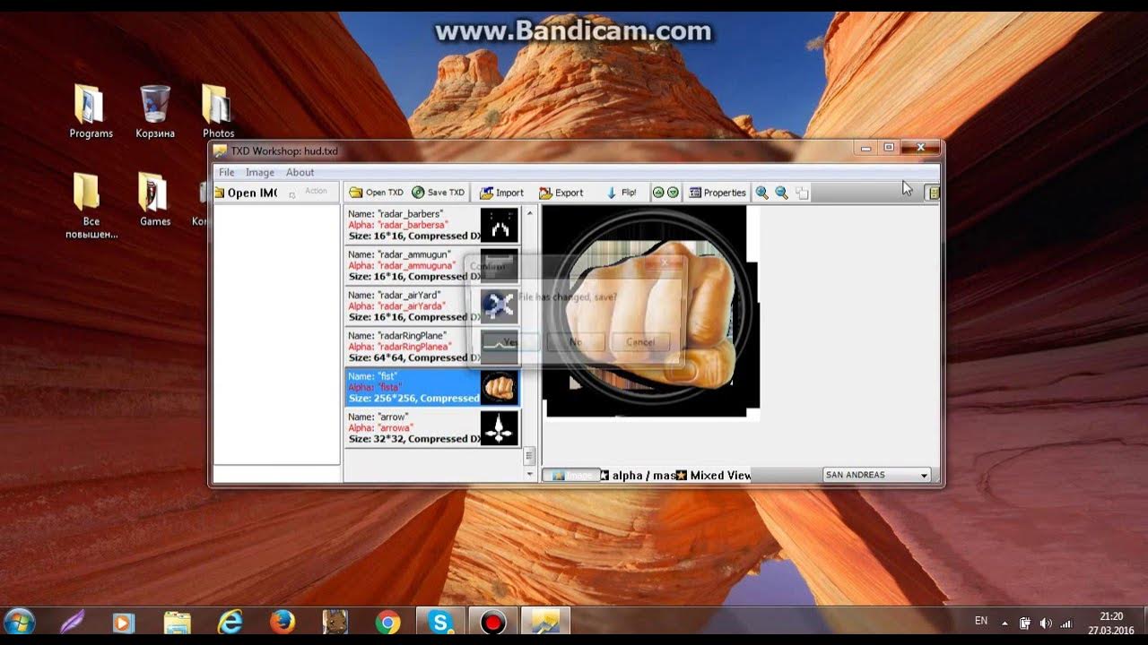The image size is (1148, 645).
Task: Click the fist thumbnail in list
Action: pyautogui.click(x=500, y=387)
